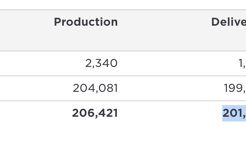Screen dimensions: 246x144
Task: Select the 204,081 production cell
Action: pyautogui.click(x=95, y=88)
